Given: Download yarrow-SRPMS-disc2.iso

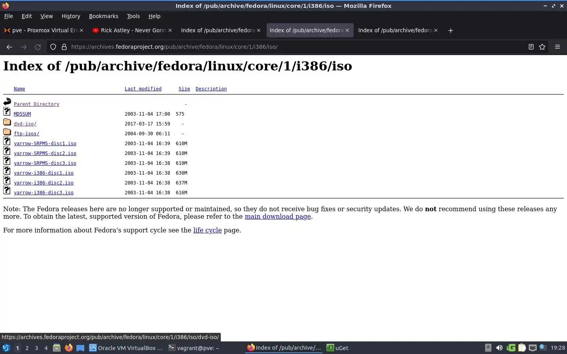Looking at the screenshot, I should point(45,153).
